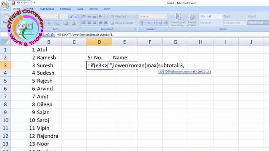Open Conditional Formatting menu
The height and width of the screenshot is (151, 269).
pyautogui.click(x=178, y=20)
